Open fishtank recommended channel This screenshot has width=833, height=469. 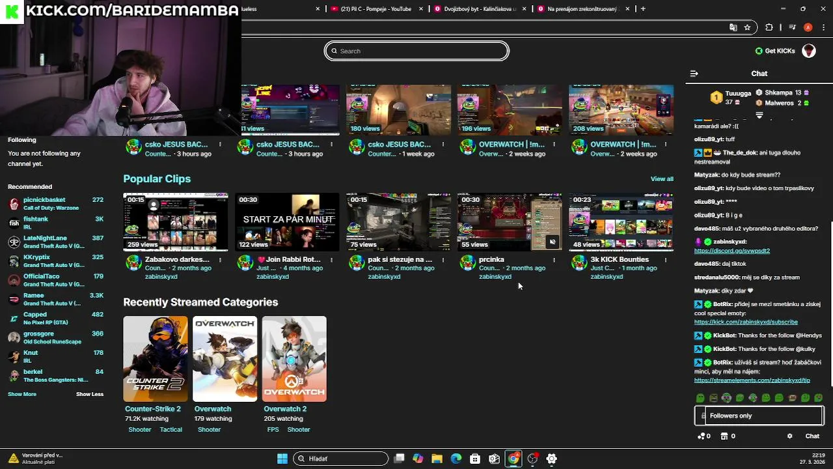(55, 223)
